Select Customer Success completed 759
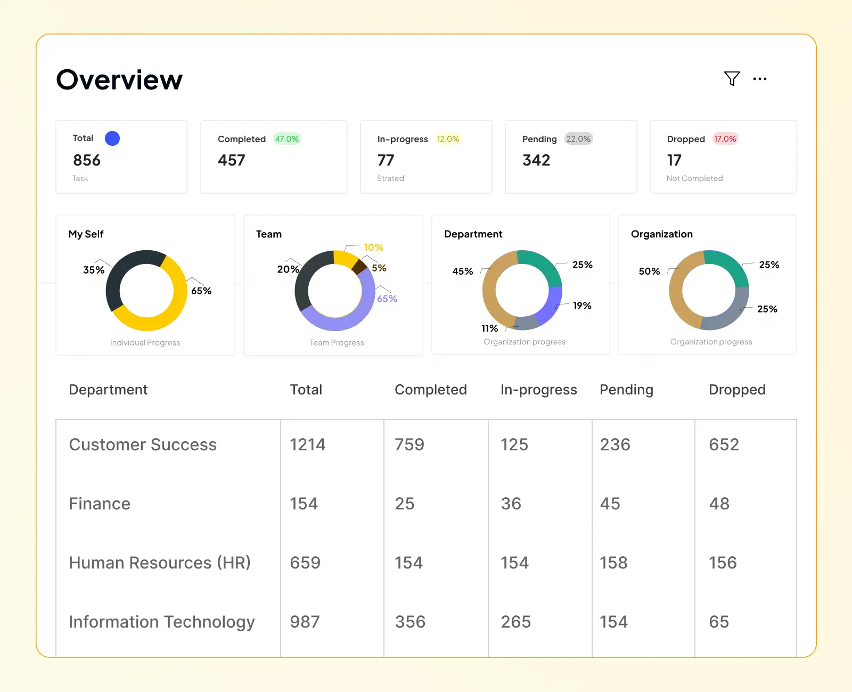 coord(409,444)
